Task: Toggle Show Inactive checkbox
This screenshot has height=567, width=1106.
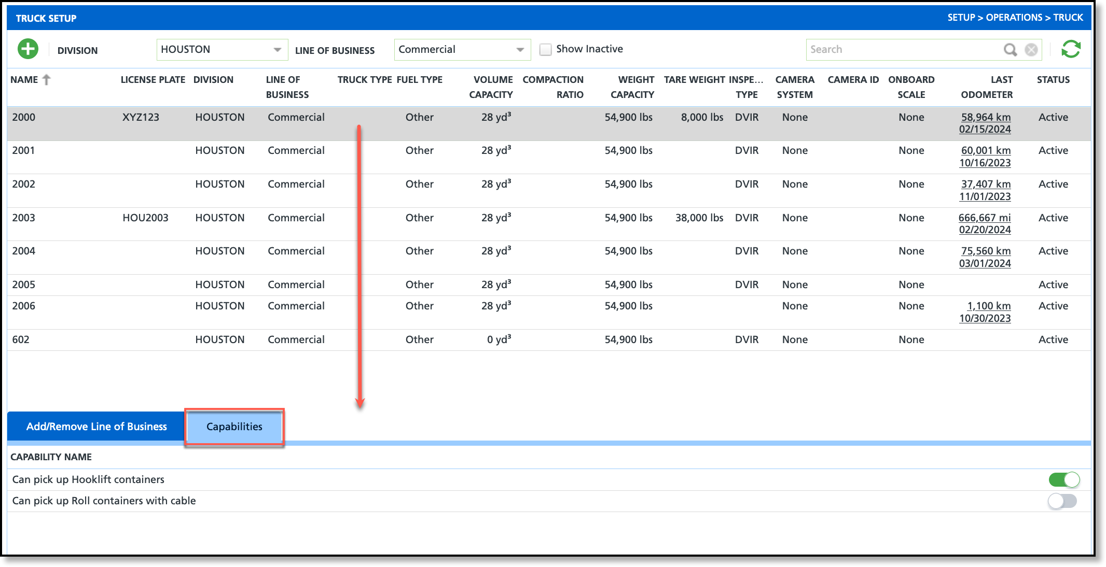Action: 545,49
